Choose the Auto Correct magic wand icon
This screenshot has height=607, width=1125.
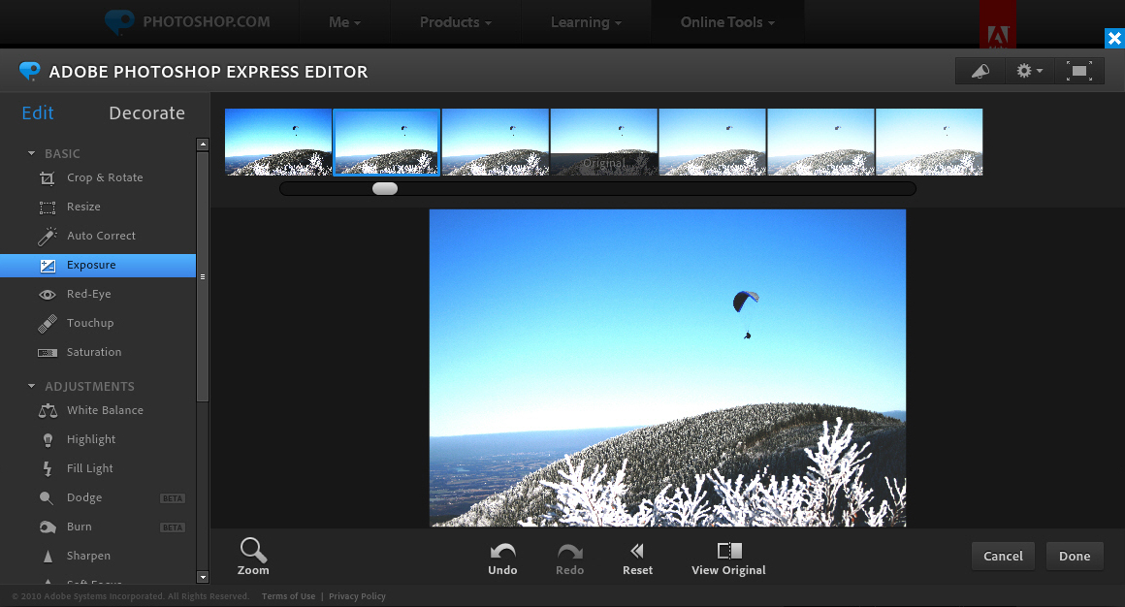tap(48, 236)
